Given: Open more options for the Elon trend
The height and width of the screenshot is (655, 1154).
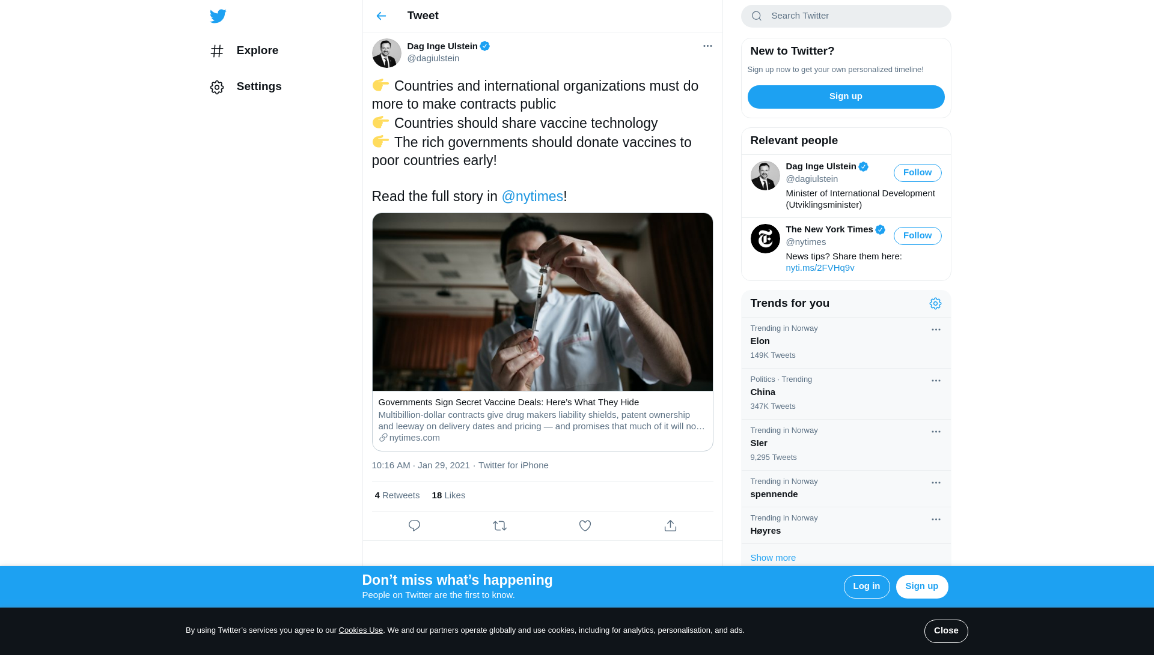Looking at the screenshot, I should (936, 330).
